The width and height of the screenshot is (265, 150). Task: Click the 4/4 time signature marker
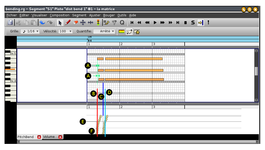pos(90,41)
